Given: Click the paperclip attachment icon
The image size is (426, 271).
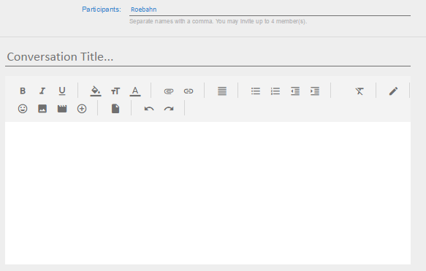Looking at the screenshot, I should pos(169,91).
